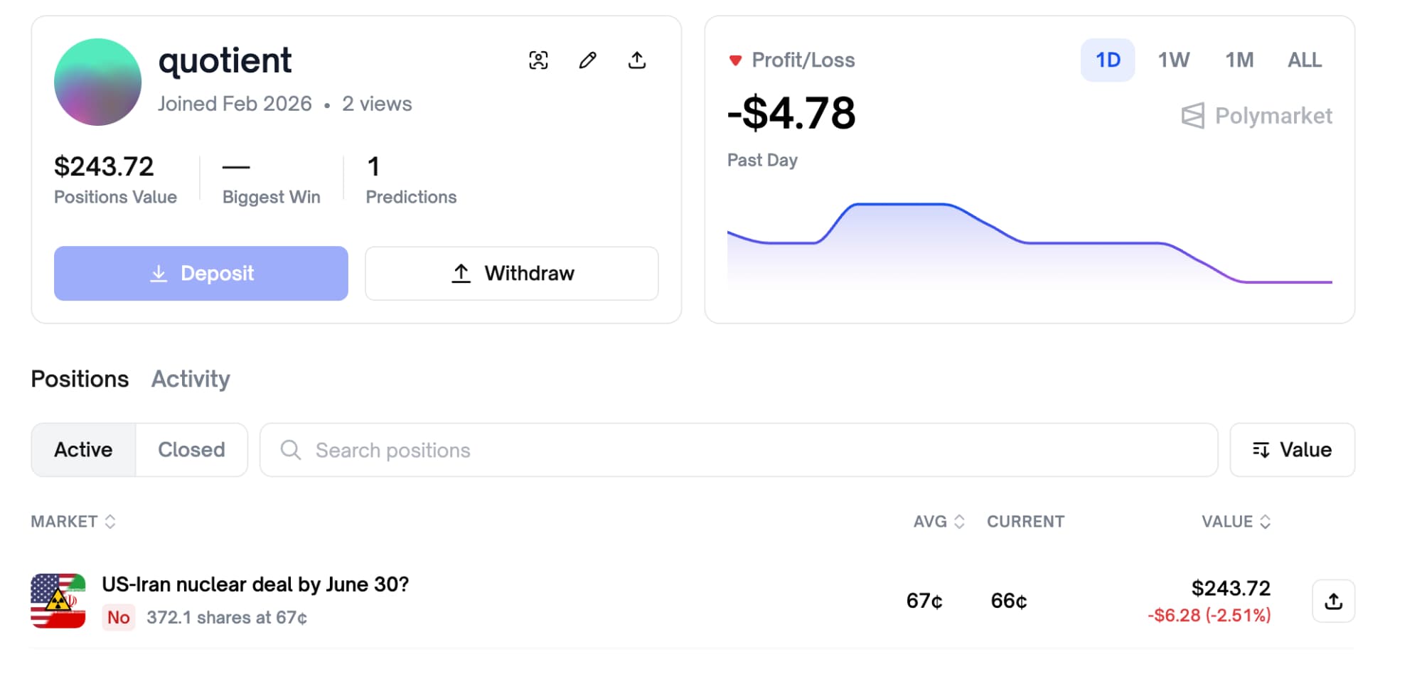Click the pencil edit profile icon

click(x=587, y=60)
